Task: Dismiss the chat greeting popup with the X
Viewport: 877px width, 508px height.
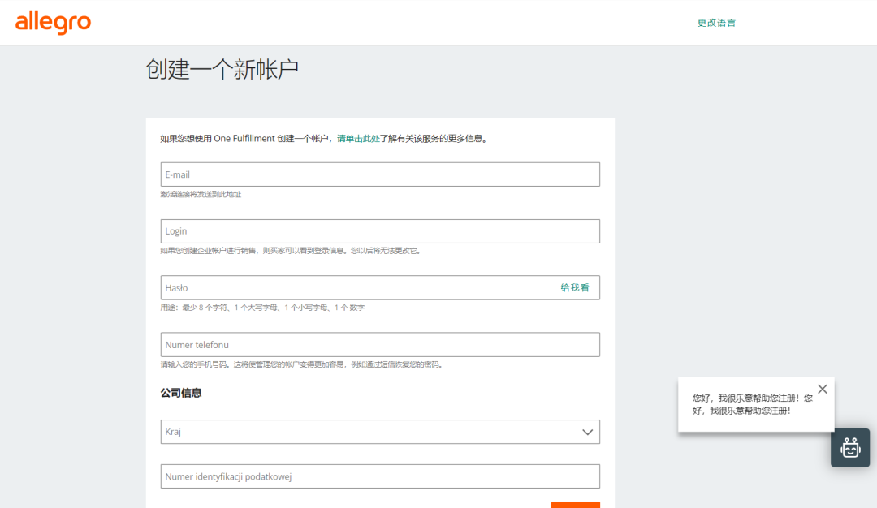Action: point(822,389)
